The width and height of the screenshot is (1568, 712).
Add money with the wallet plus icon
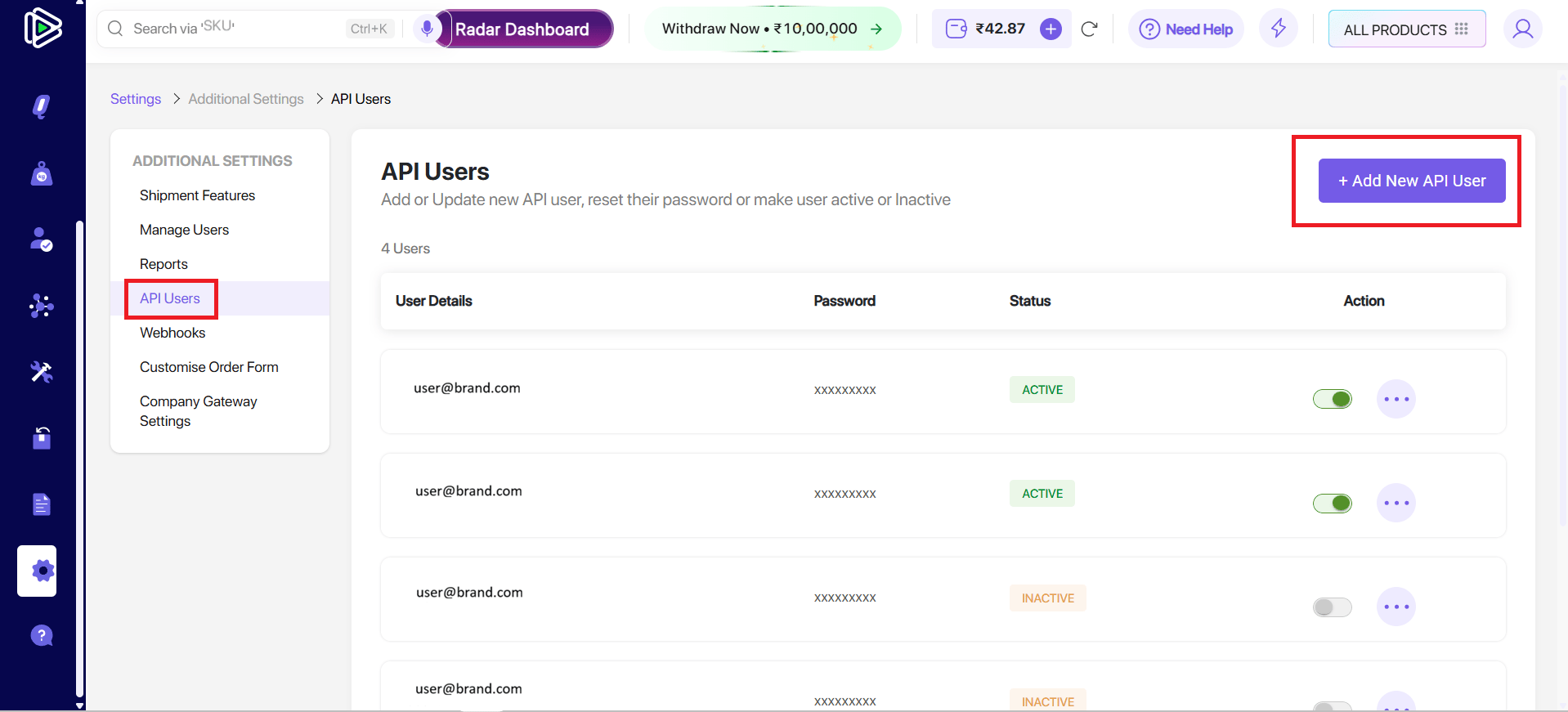(1051, 29)
